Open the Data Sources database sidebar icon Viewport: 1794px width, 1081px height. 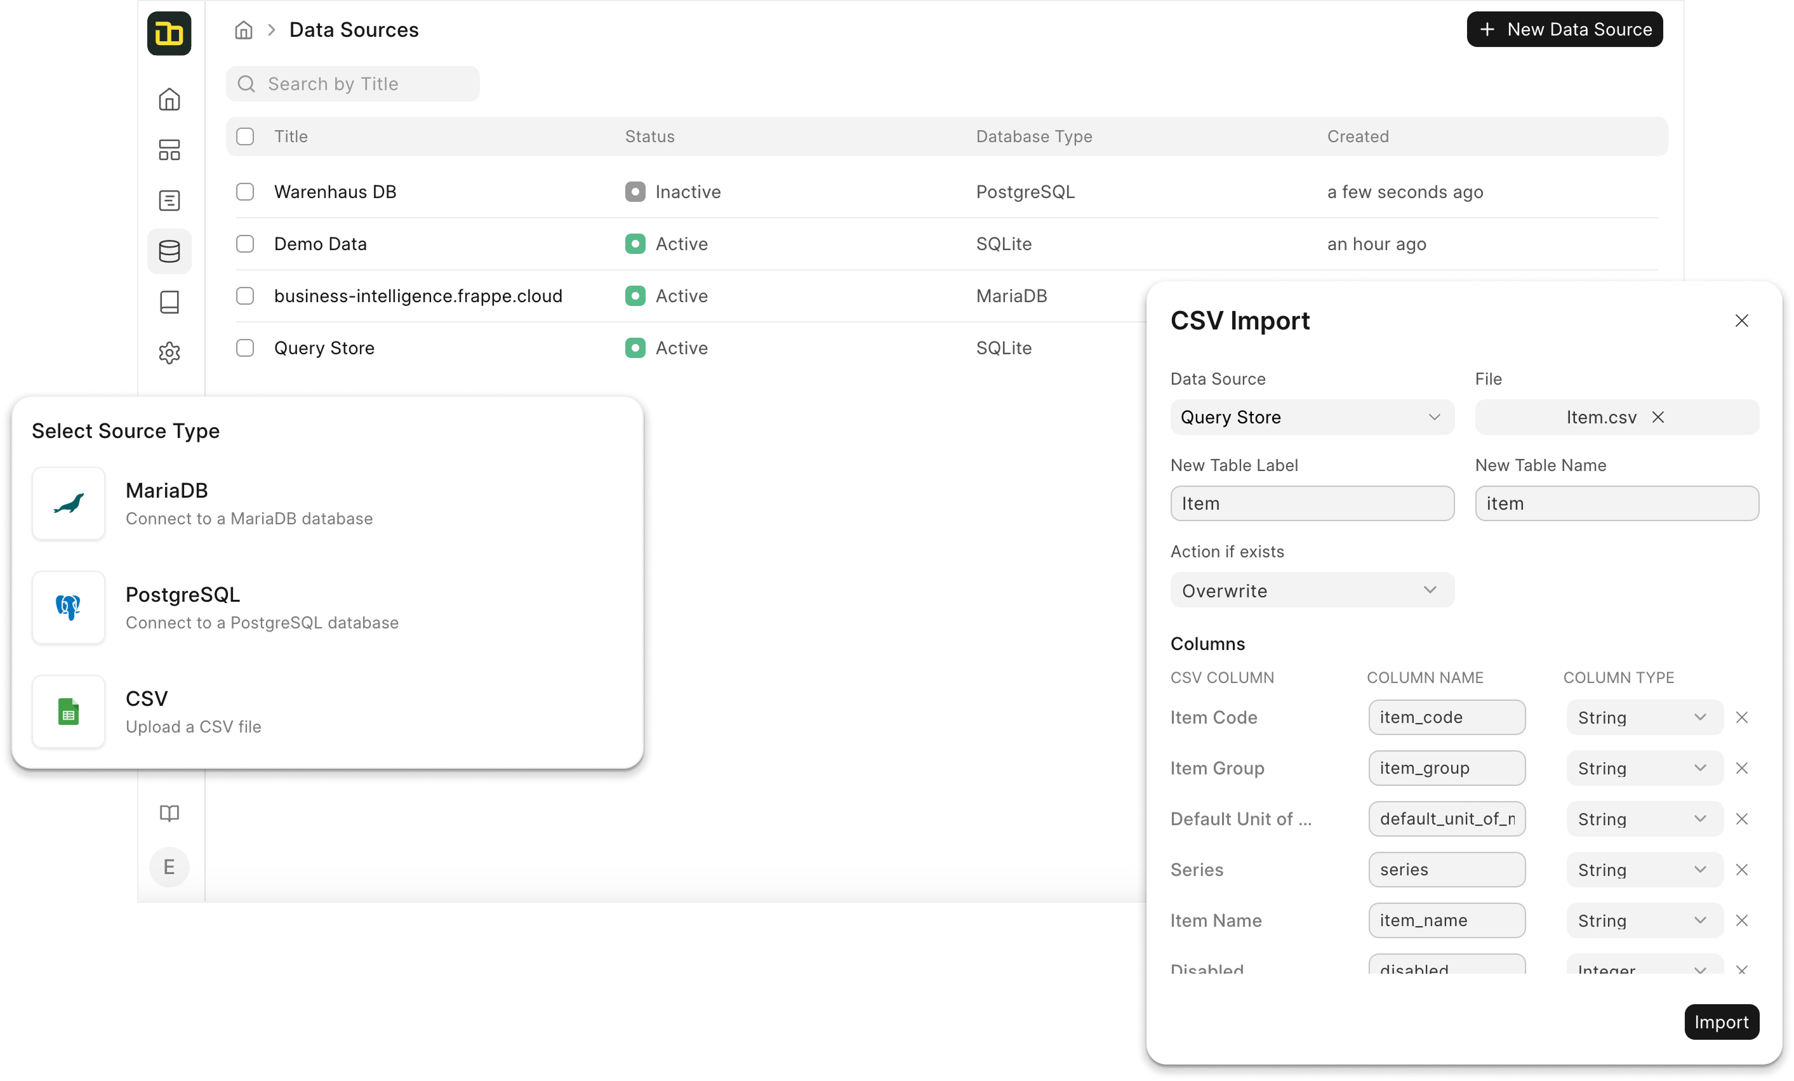coord(169,251)
